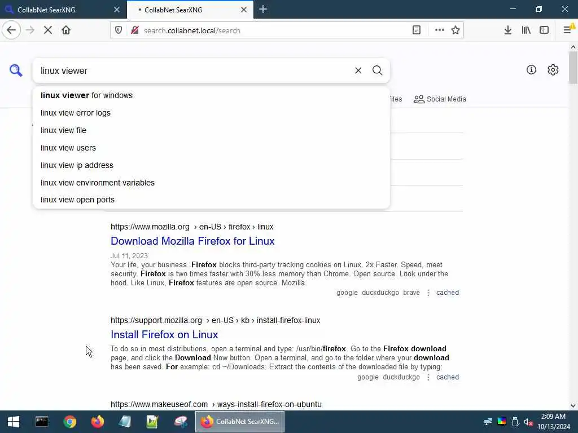Click the browser forward arrow
The image size is (578, 433).
click(x=30, y=30)
